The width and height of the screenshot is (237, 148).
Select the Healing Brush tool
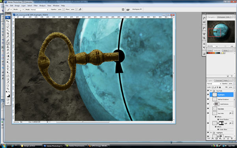pyautogui.click(x=8, y=40)
